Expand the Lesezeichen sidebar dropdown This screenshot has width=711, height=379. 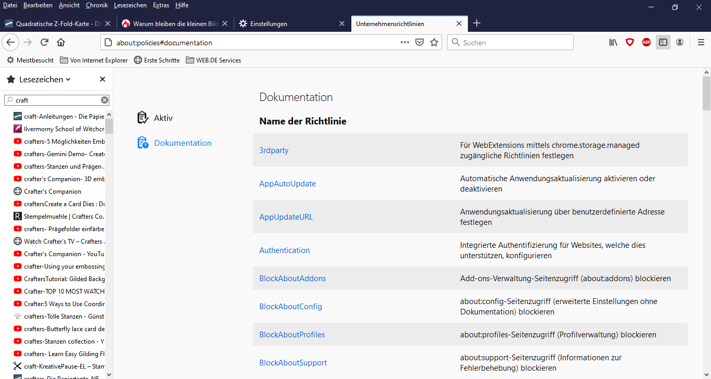(68, 80)
